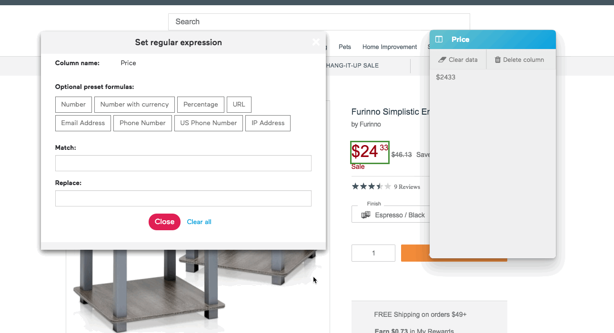Click the "Clear all" link
This screenshot has height=333, width=614.
[x=199, y=222]
